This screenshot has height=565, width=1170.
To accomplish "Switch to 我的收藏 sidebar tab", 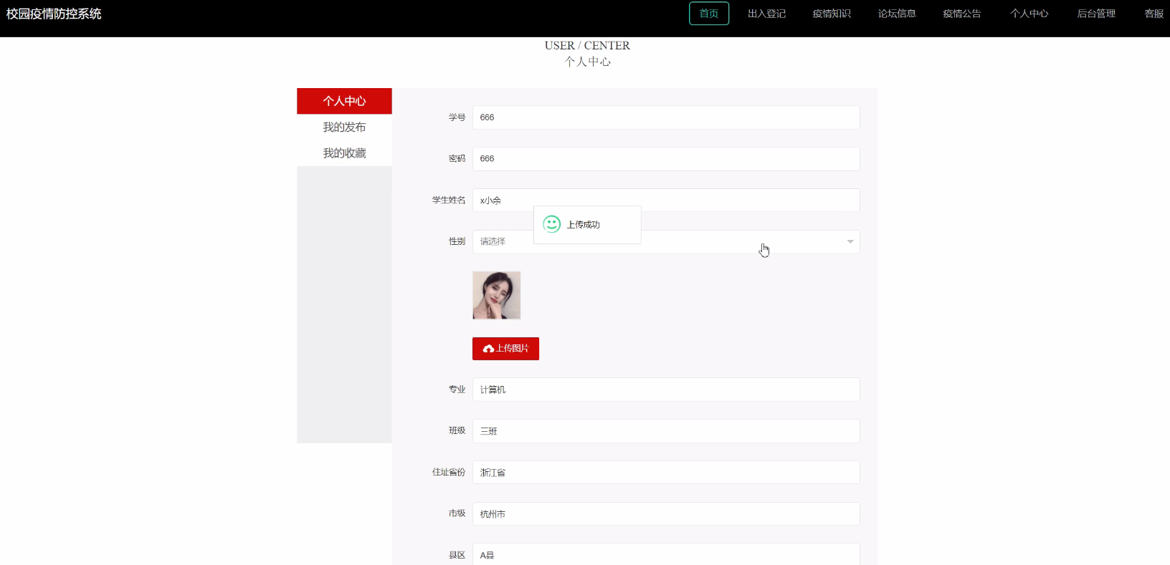I will [344, 153].
